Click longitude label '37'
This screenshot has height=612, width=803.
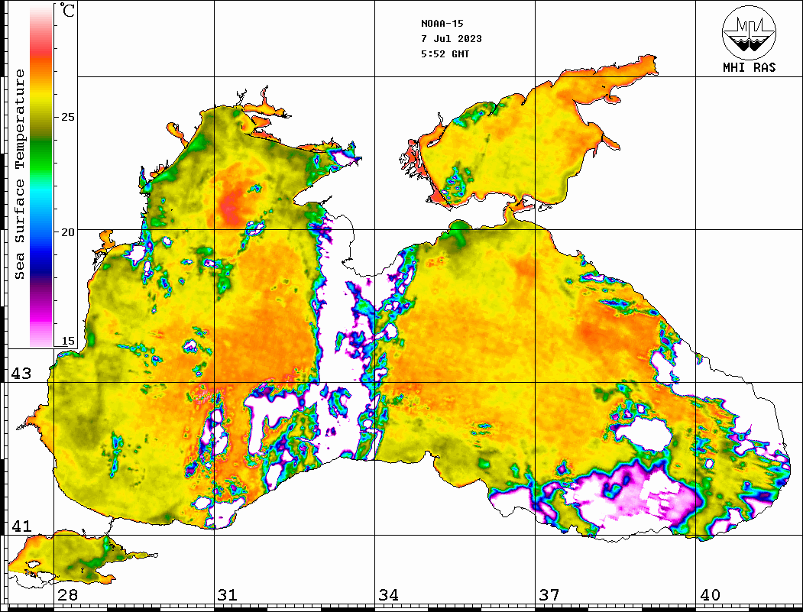pos(549,595)
